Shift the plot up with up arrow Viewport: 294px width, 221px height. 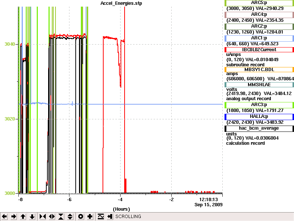click(x=23, y=217)
